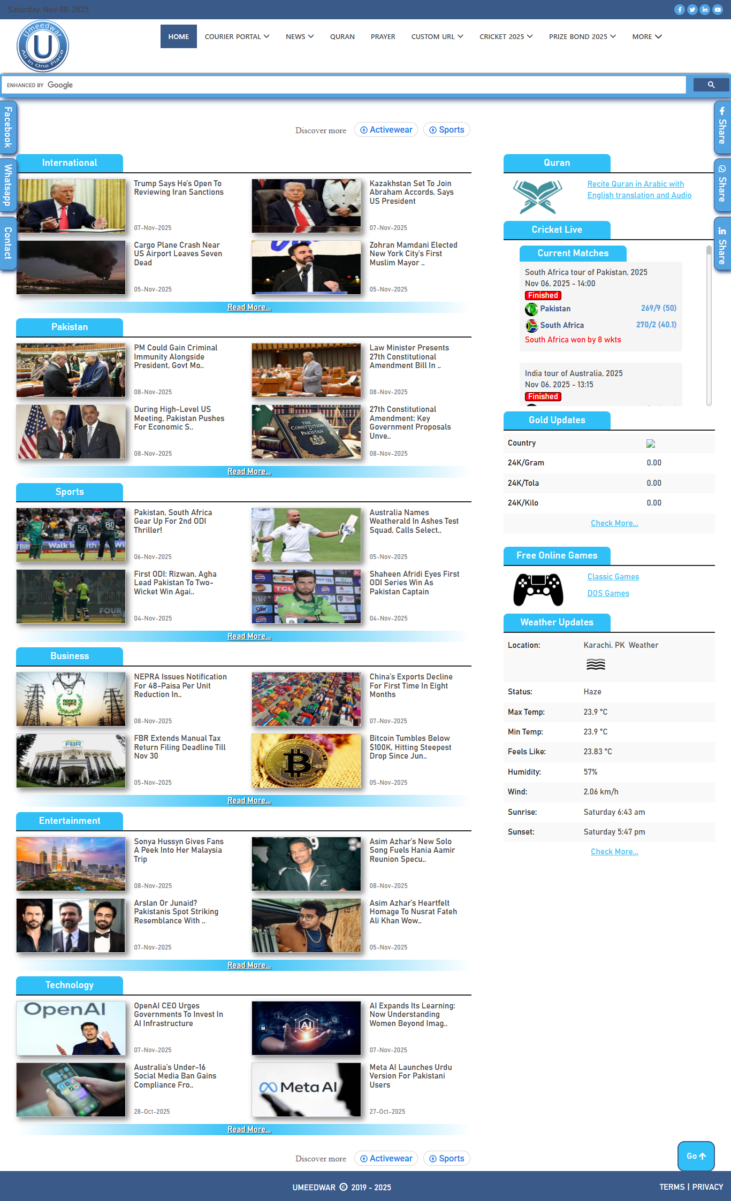Open the Quran book icon
Screen dimensions: 731x1201
tap(538, 196)
